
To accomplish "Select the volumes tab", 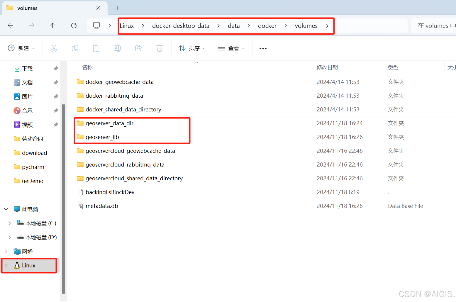I will click(x=55, y=8).
